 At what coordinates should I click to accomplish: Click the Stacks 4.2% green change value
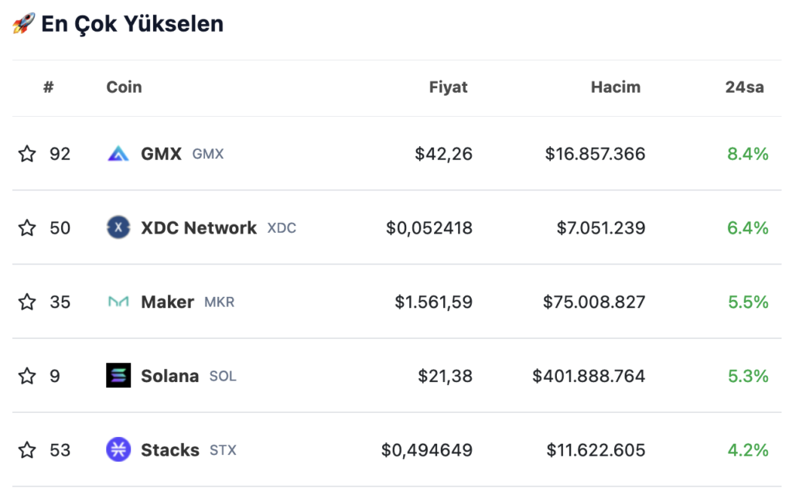748,449
